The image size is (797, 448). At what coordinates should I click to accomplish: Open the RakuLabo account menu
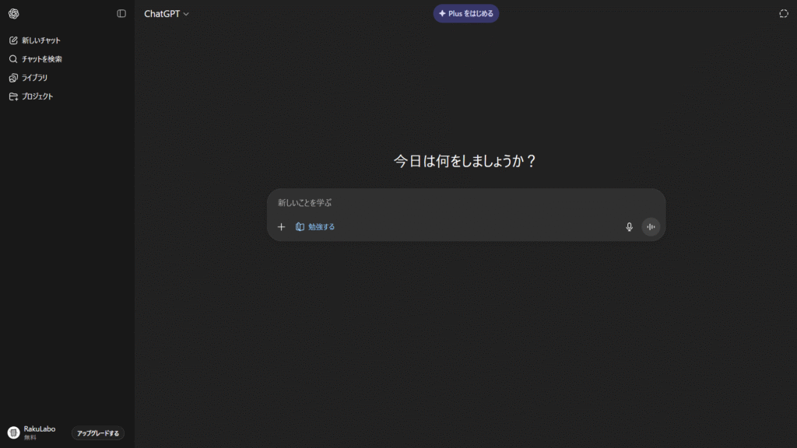39,432
